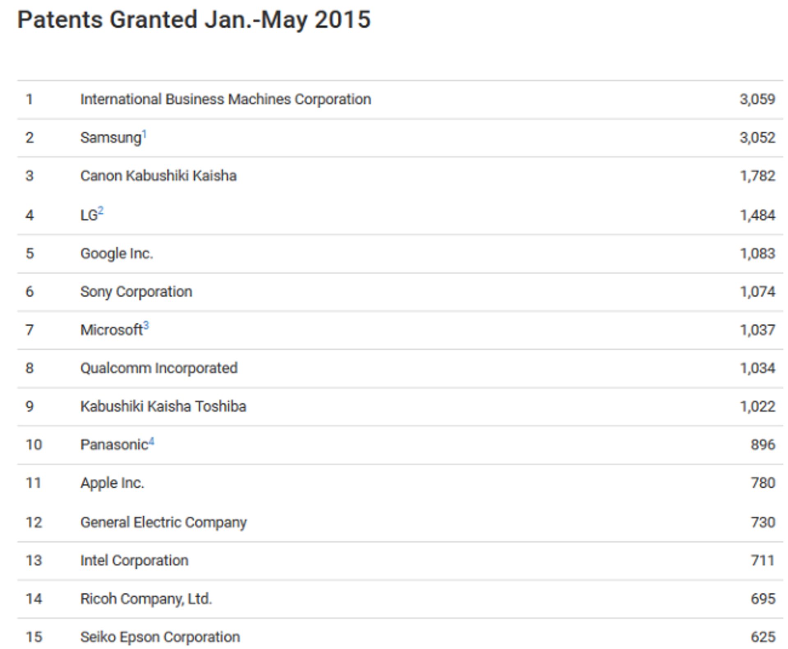
Task: Select the Google Inc. row
Action: pos(117,254)
